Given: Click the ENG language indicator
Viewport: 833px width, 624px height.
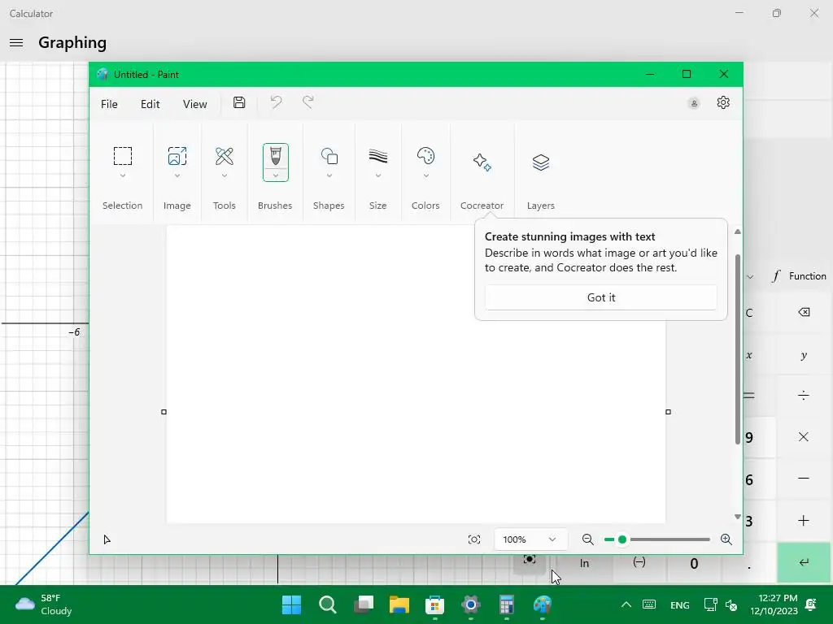Looking at the screenshot, I should point(679,604).
